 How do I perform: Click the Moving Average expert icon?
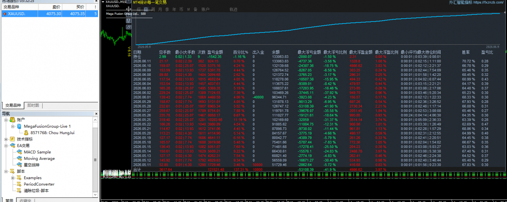(x=19, y=159)
